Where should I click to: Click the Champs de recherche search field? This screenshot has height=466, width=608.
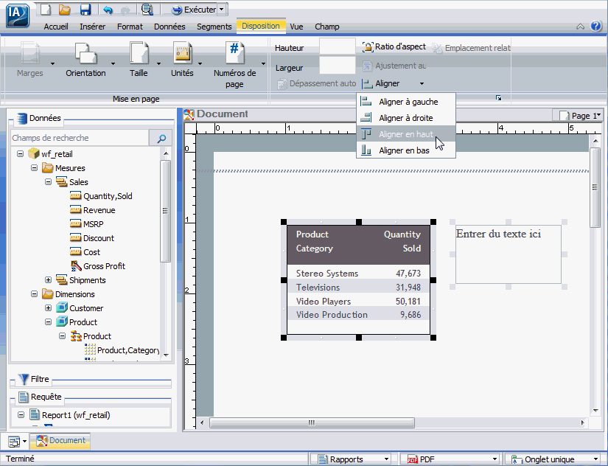click(80, 138)
